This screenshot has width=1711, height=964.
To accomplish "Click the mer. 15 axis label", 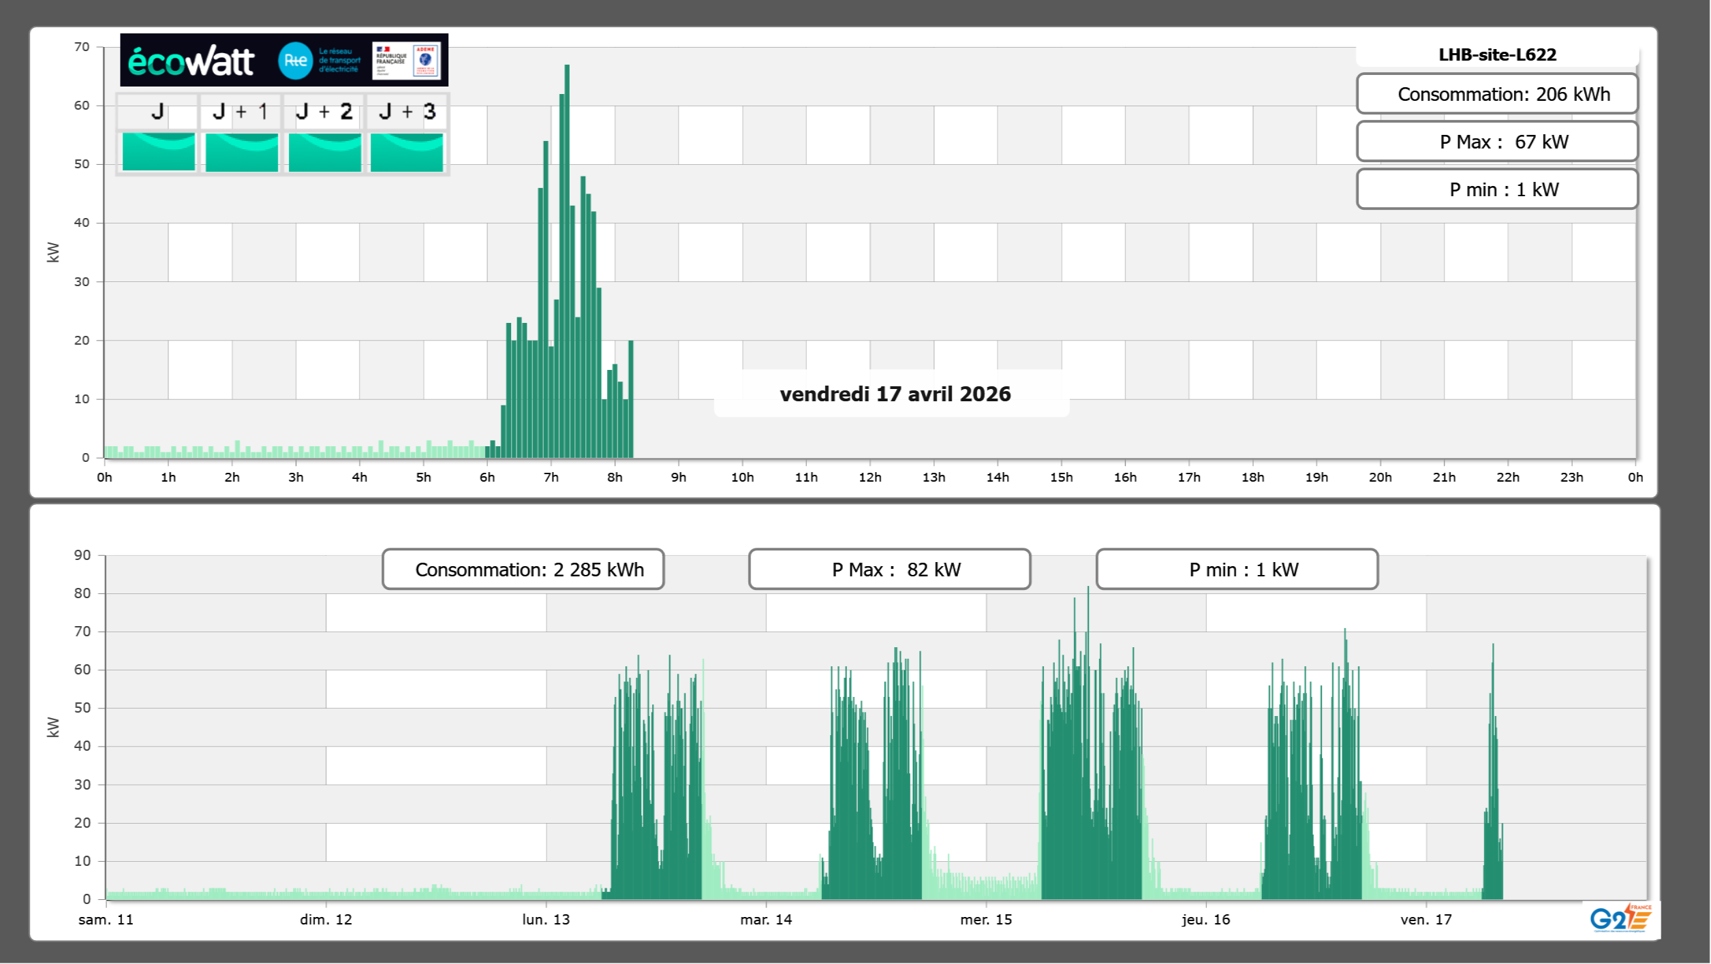I will (985, 920).
